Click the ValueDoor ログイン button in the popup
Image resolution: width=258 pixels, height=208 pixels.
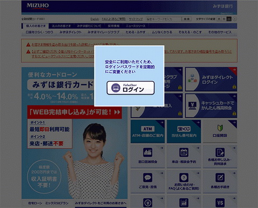(x=131, y=88)
